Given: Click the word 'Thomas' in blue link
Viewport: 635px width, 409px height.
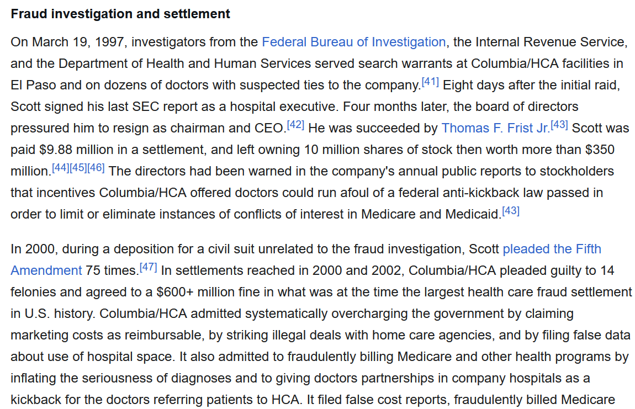Looking at the screenshot, I should point(465,128).
